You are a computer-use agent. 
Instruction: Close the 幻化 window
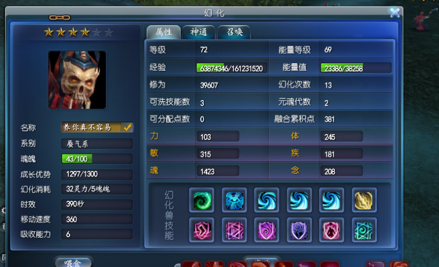tap(395, 13)
